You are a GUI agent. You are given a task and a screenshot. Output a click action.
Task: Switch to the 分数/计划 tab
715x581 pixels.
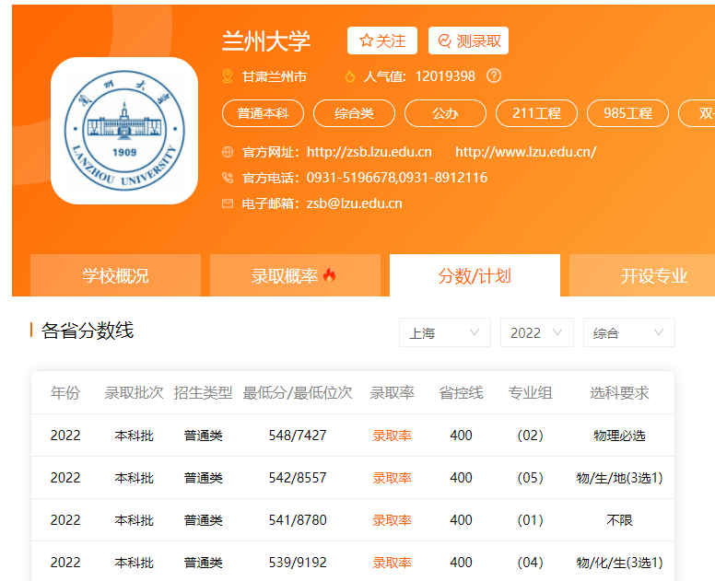[x=475, y=275]
